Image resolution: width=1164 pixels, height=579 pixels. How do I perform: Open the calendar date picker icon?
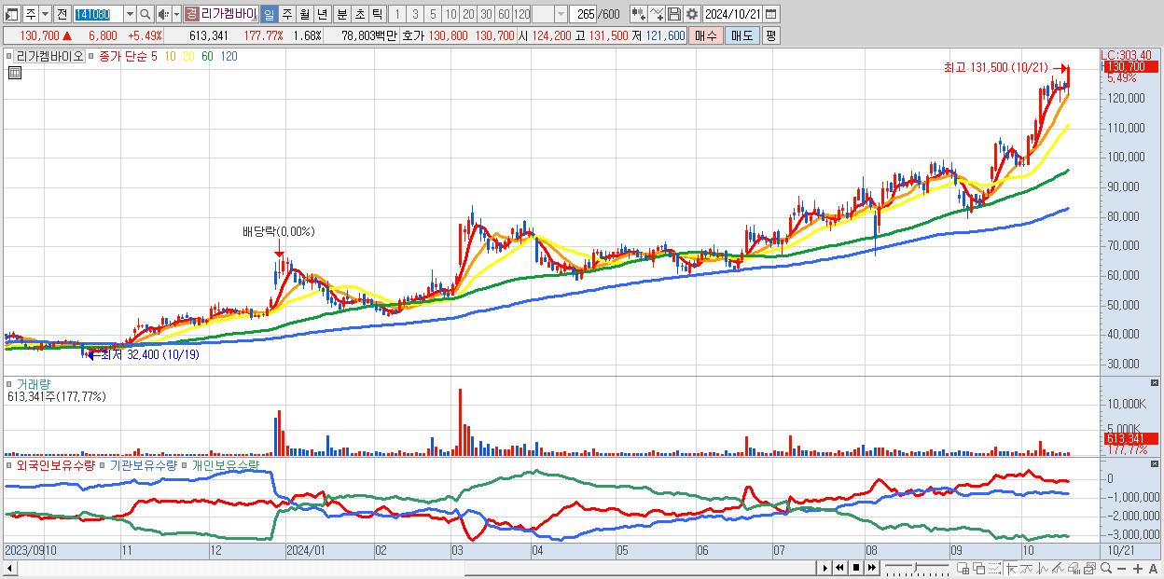(771, 14)
